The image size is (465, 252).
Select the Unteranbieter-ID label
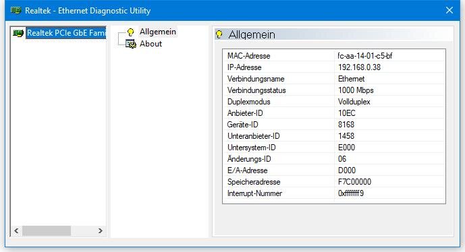[253, 136]
